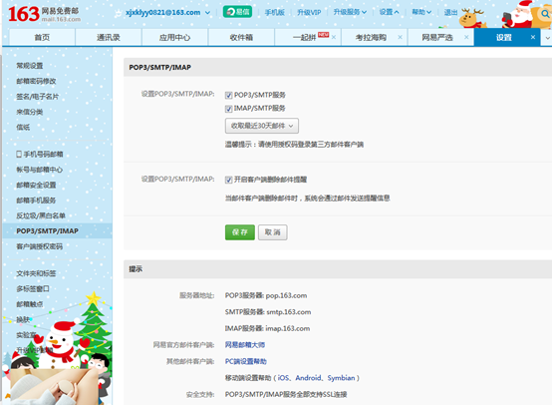This screenshot has width=552, height=405.
Task: Click the search magnifier icon
Action: [545, 14]
